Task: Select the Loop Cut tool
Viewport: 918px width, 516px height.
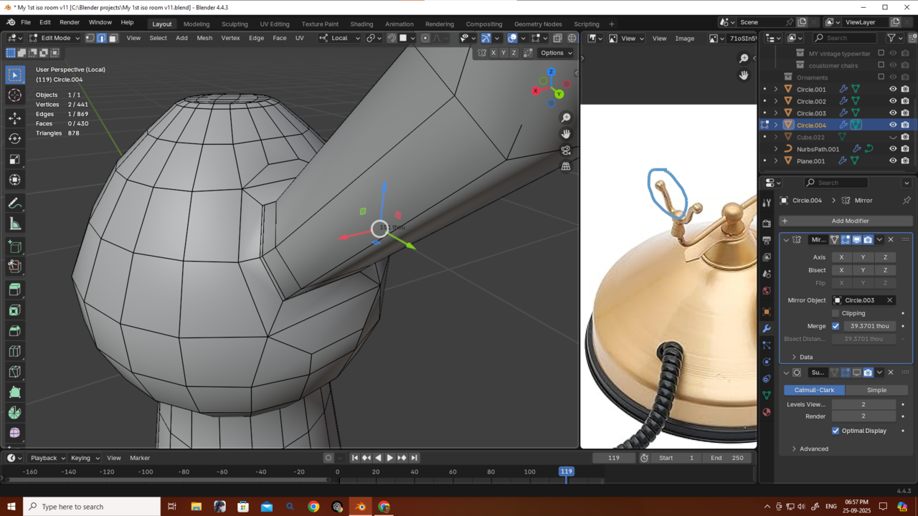Action: (x=14, y=351)
